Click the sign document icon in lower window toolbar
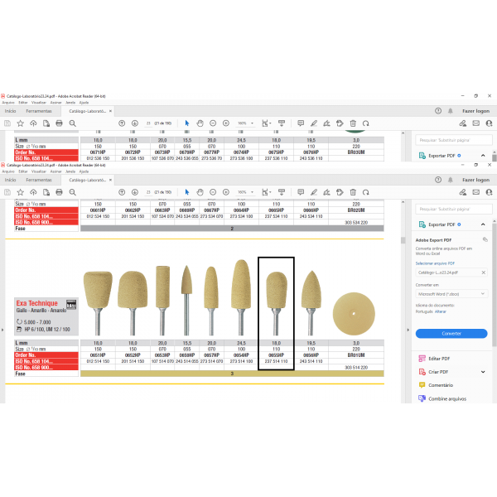The width and height of the screenshot is (497, 497). pyautogui.click(x=326, y=192)
